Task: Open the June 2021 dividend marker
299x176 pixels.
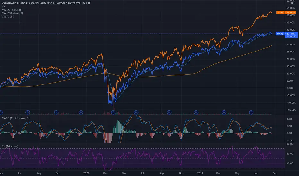Action: pyautogui.click(x=251, y=112)
